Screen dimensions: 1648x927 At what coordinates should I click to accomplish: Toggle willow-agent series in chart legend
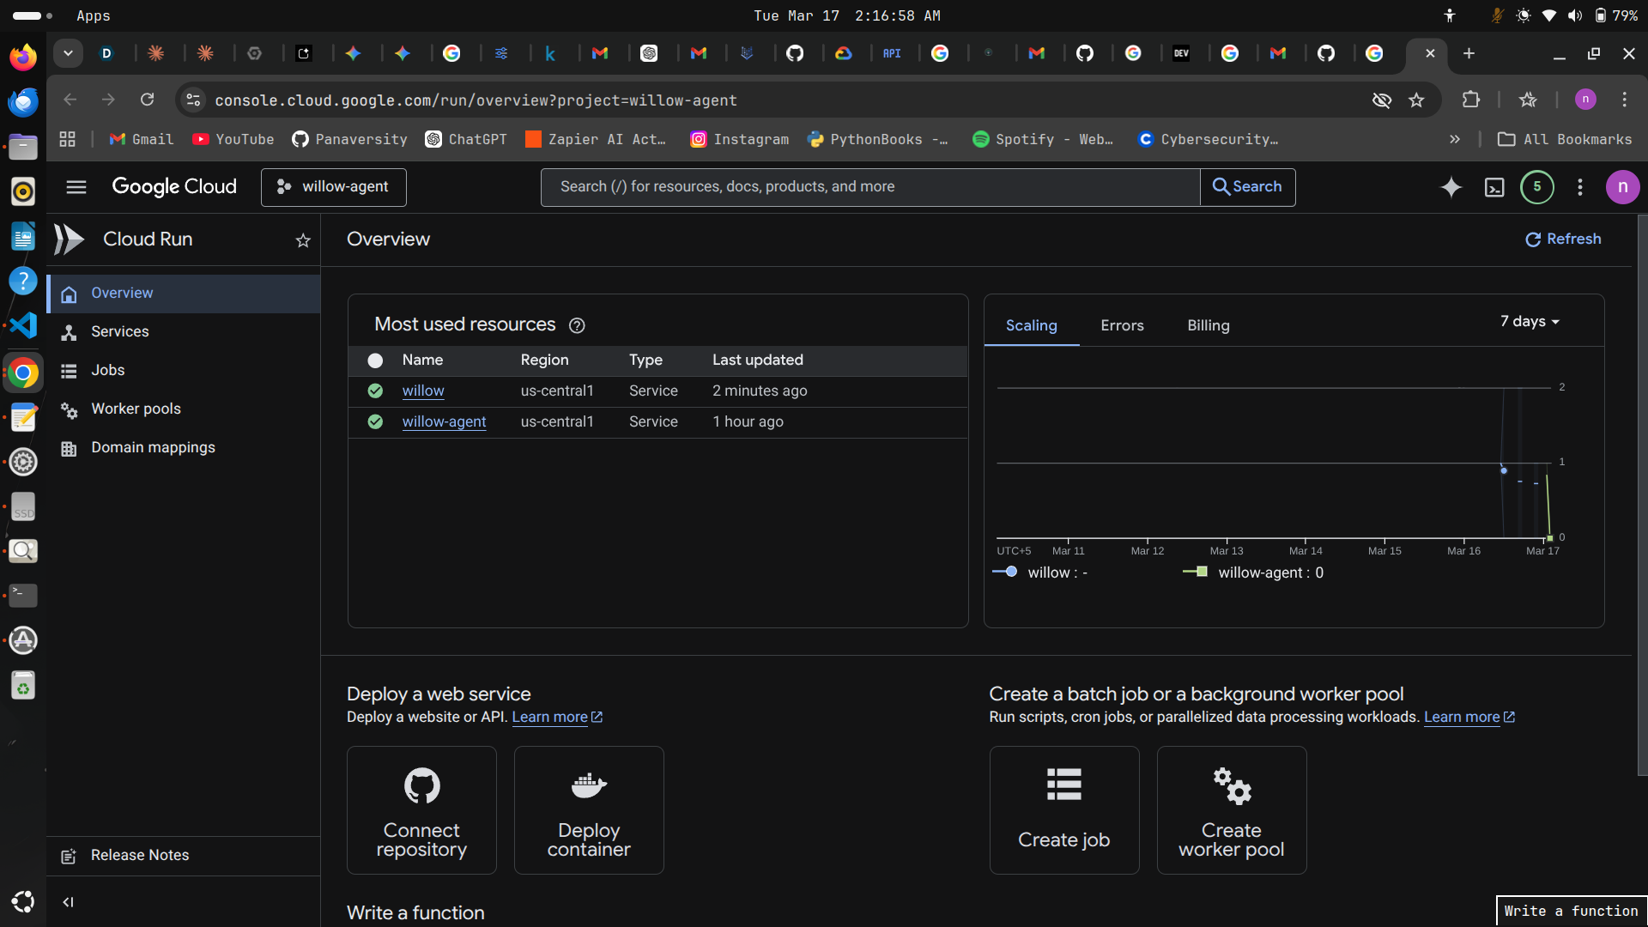coord(1253,573)
